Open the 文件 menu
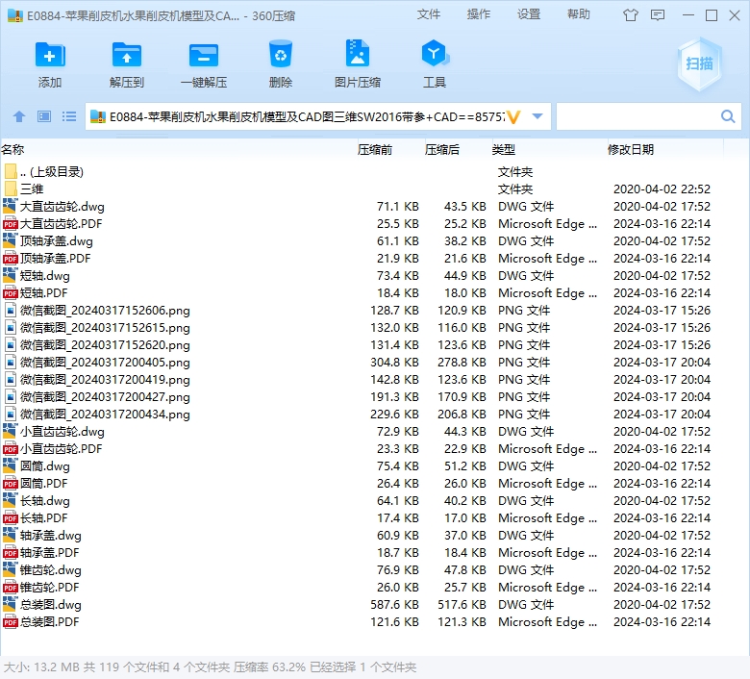Screen dimensions: 750x679 click(429, 14)
